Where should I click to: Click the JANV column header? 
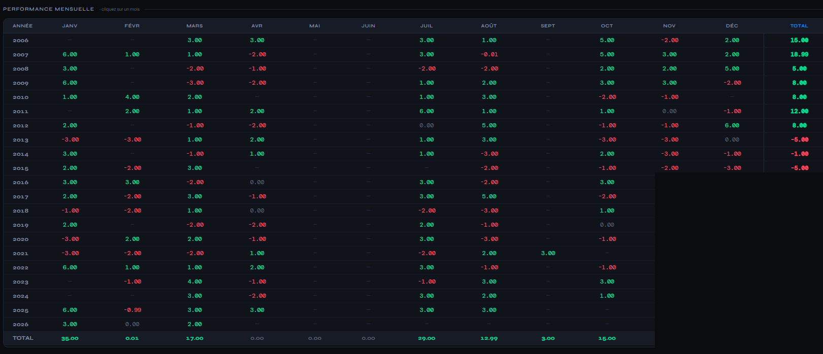[70, 26]
